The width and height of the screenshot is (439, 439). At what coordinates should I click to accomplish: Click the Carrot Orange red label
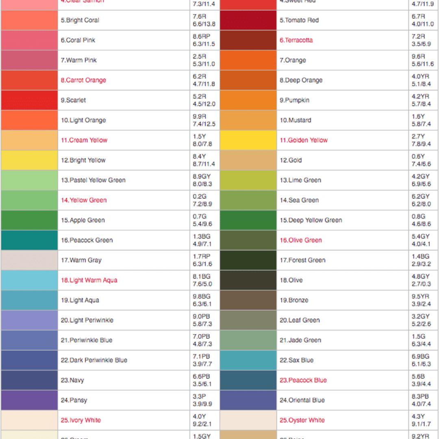(83, 80)
